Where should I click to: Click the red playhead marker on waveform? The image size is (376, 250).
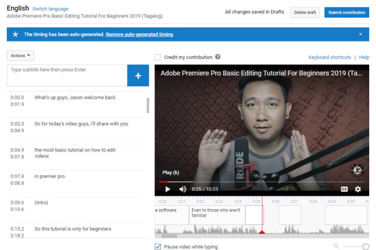click(262, 232)
